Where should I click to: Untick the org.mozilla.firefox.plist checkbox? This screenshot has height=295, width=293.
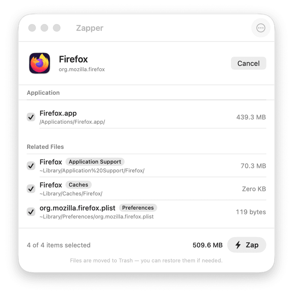coord(31,212)
